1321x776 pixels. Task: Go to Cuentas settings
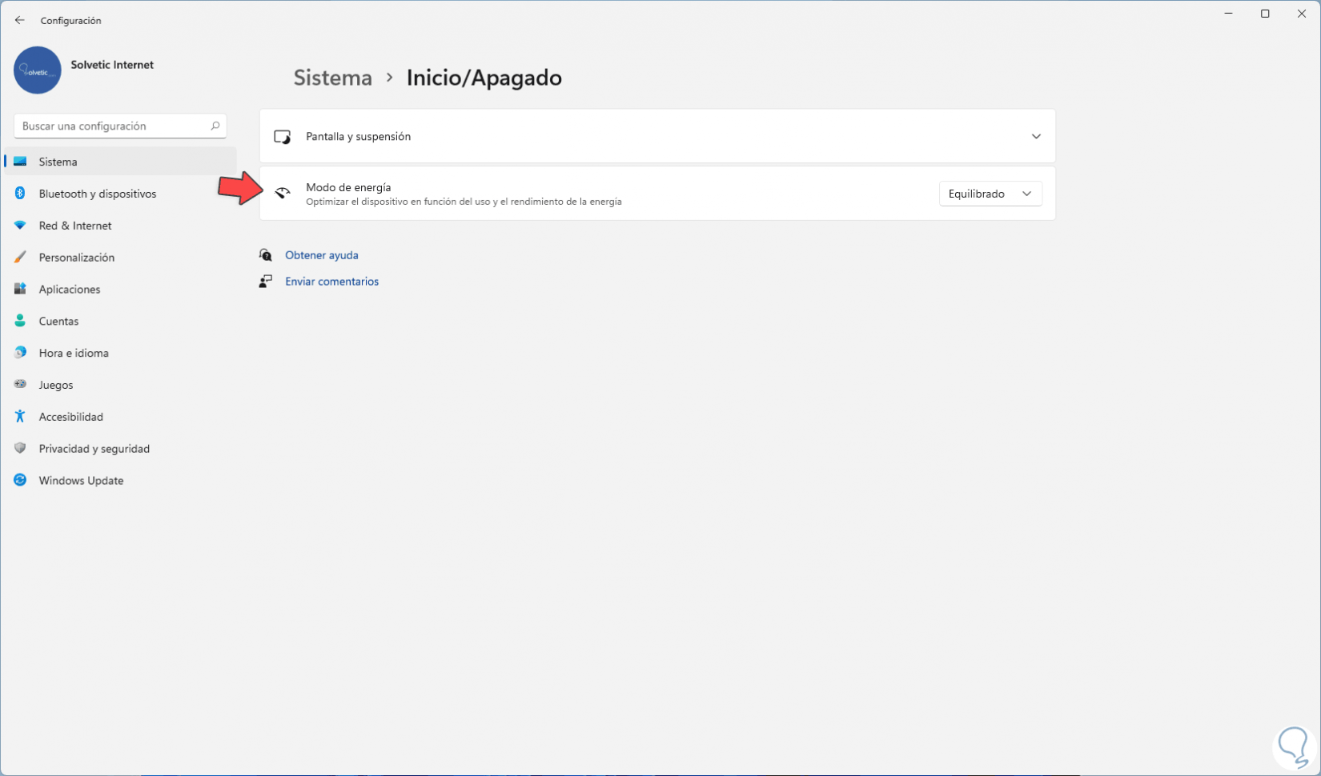click(58, 322)
